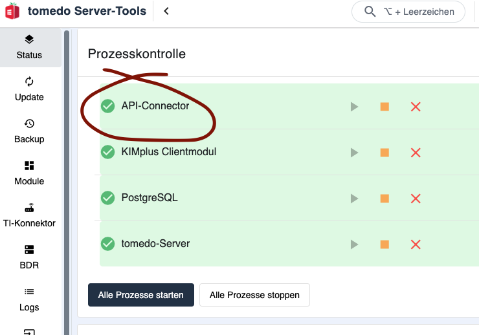This screenshot has width=479, height=335.
Task: Click the Alle Prozesse starten button
Action: coord(141,295)
